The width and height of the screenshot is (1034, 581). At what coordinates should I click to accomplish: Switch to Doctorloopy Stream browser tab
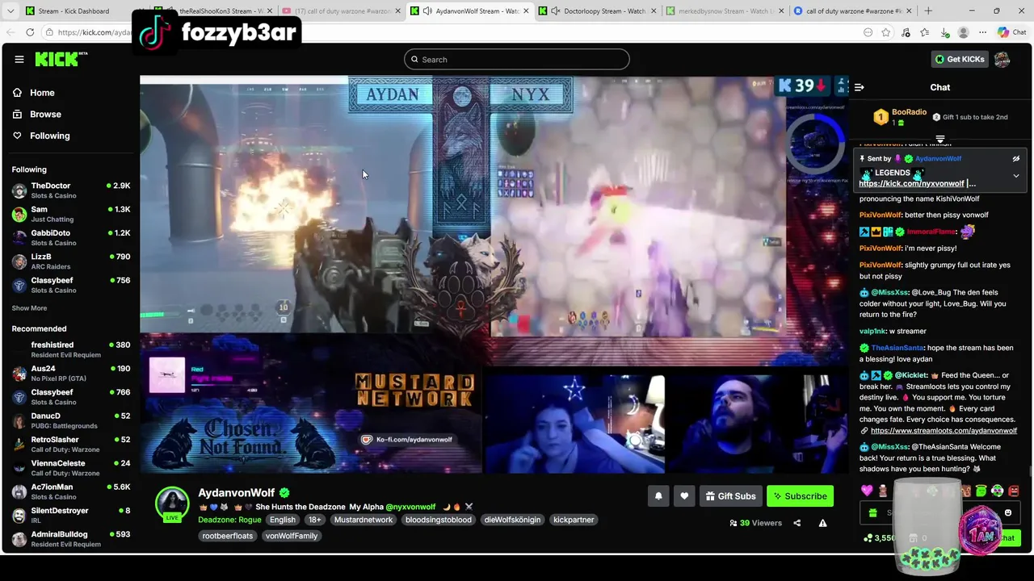click(598, 10)
